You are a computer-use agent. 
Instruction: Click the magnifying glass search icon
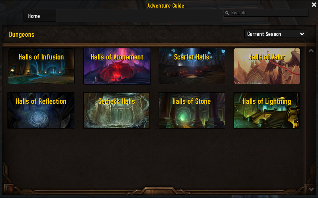click(227, 13)
